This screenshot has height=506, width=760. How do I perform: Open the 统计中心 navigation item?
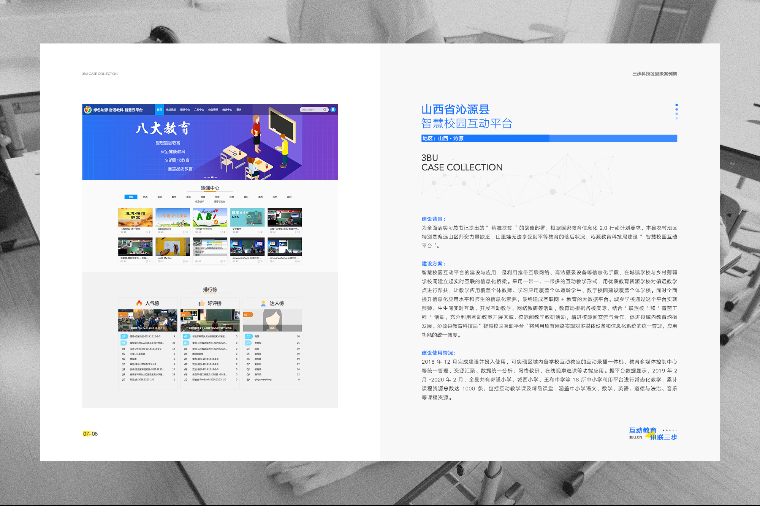[227, 110]
